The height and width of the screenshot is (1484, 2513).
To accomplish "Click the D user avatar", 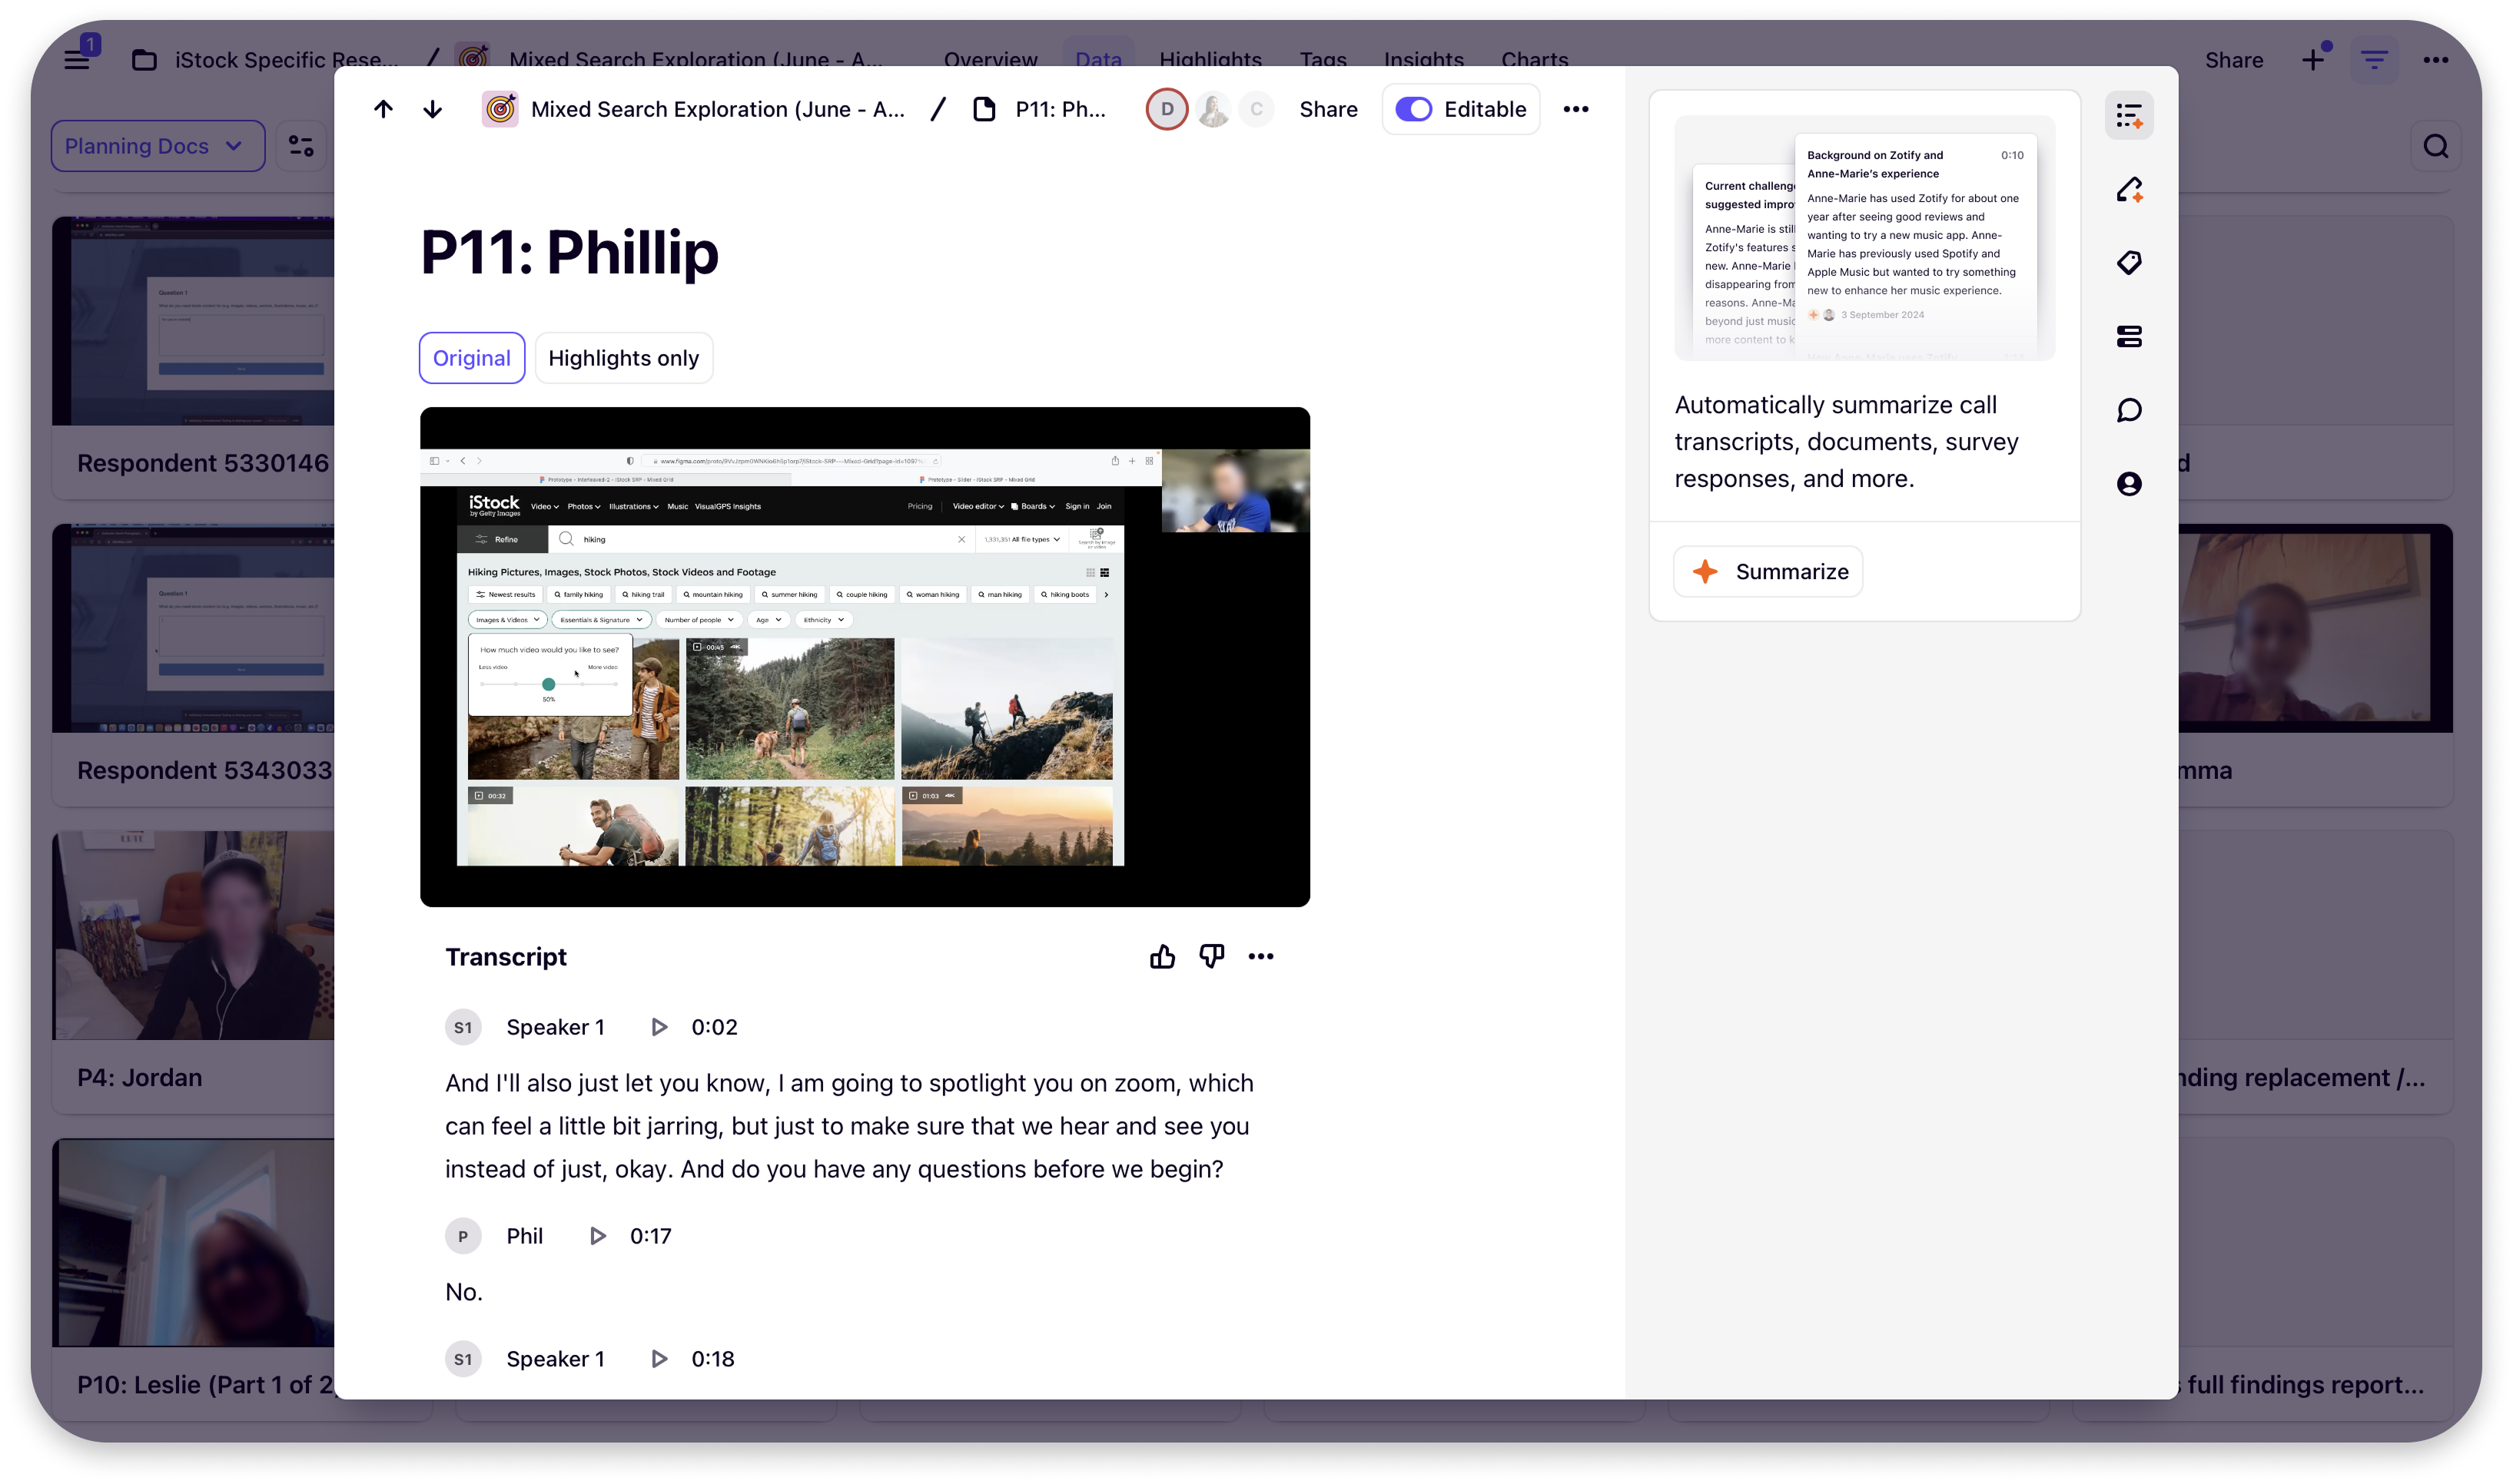I will [1167, 109].
